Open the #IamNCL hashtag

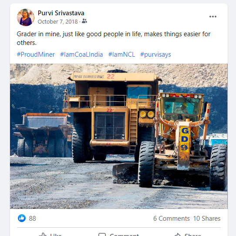(x=121, y=55)
